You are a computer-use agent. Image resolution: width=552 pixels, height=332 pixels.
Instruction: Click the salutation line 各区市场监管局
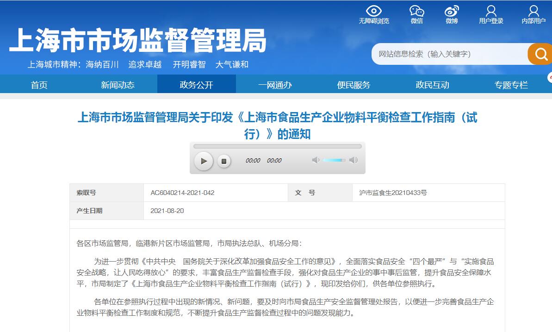pyautogui.click(x=189, y=243)
